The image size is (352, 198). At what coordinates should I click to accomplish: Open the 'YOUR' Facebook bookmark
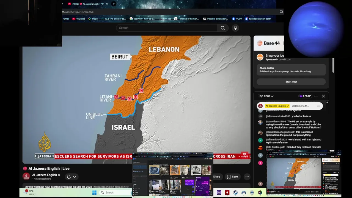coord(237,19)
